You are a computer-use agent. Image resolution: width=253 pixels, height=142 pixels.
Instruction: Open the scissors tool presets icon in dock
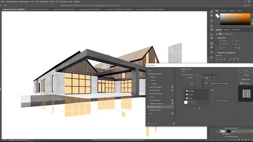[x=211, y=57]
